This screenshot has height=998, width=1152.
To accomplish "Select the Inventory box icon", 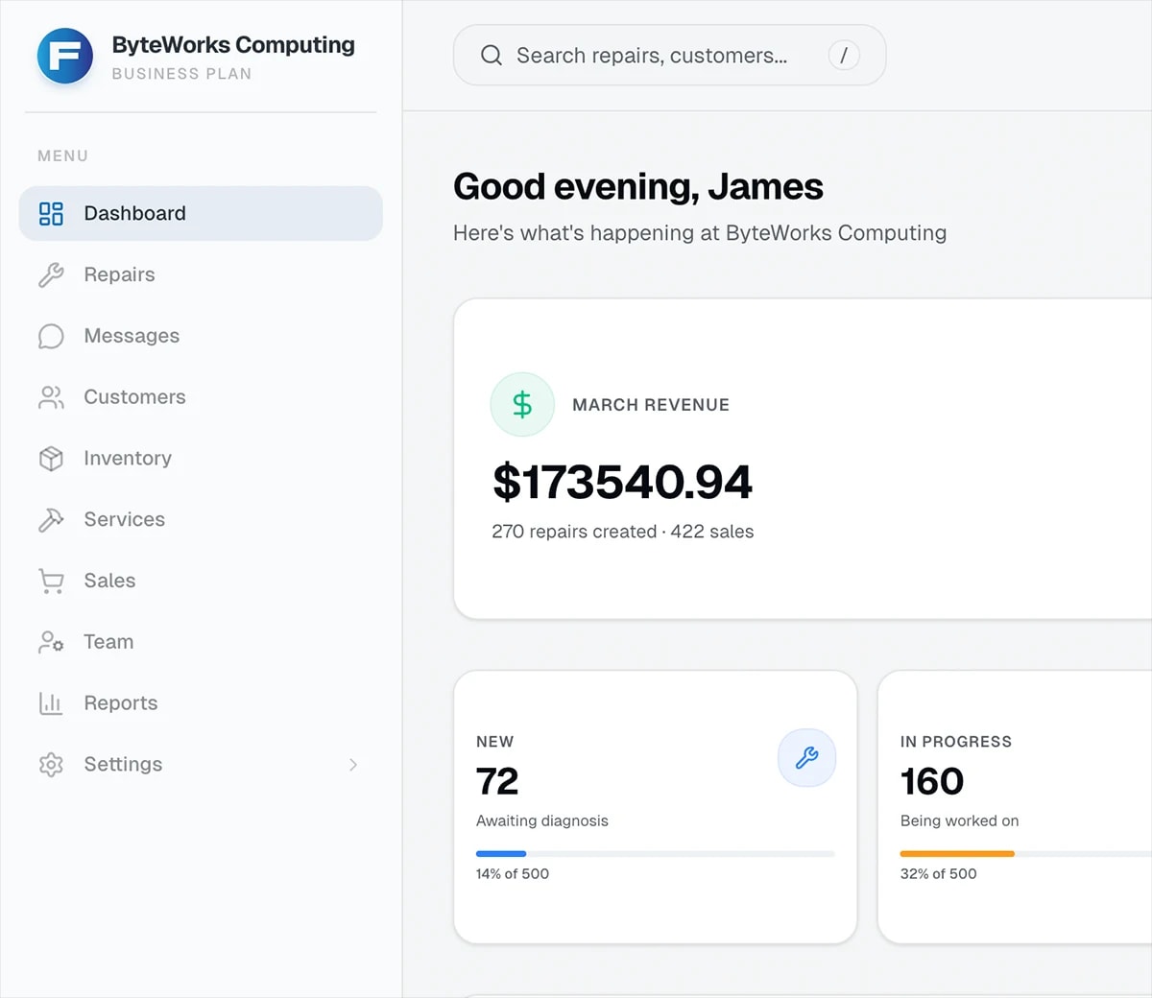I will click(50, 459).
